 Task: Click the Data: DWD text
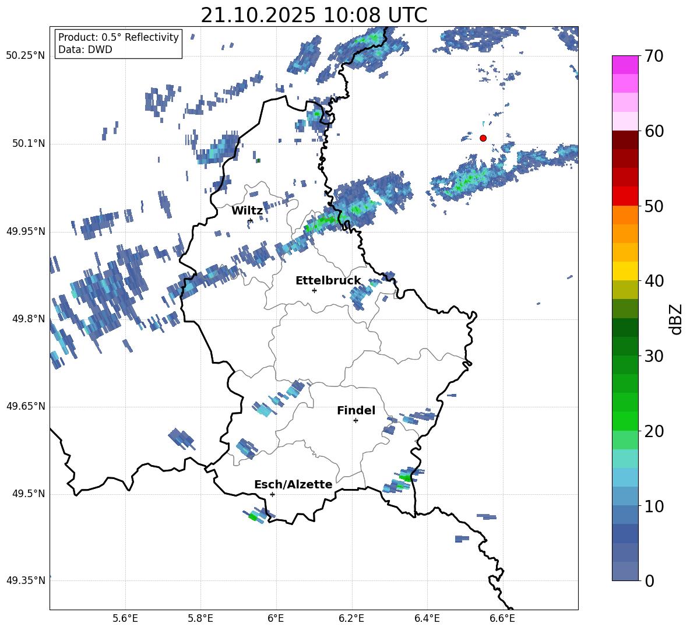pyautogui.click(x=85, y=50)
